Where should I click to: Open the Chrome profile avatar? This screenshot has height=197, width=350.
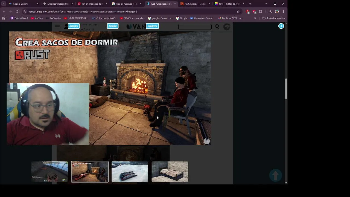[x=277, y=11]
